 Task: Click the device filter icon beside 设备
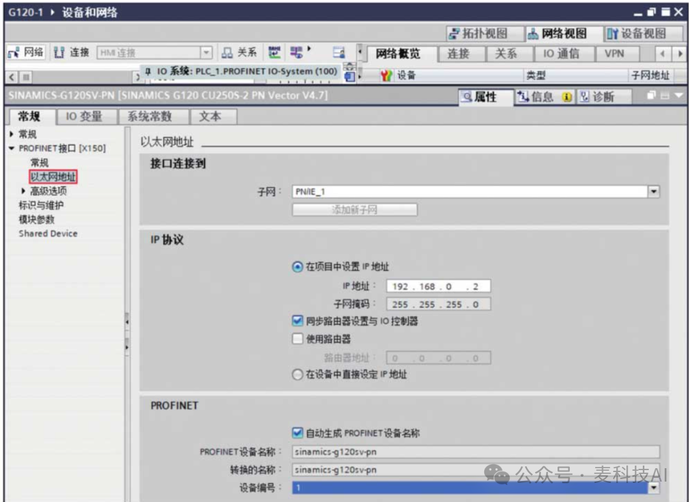386,75
